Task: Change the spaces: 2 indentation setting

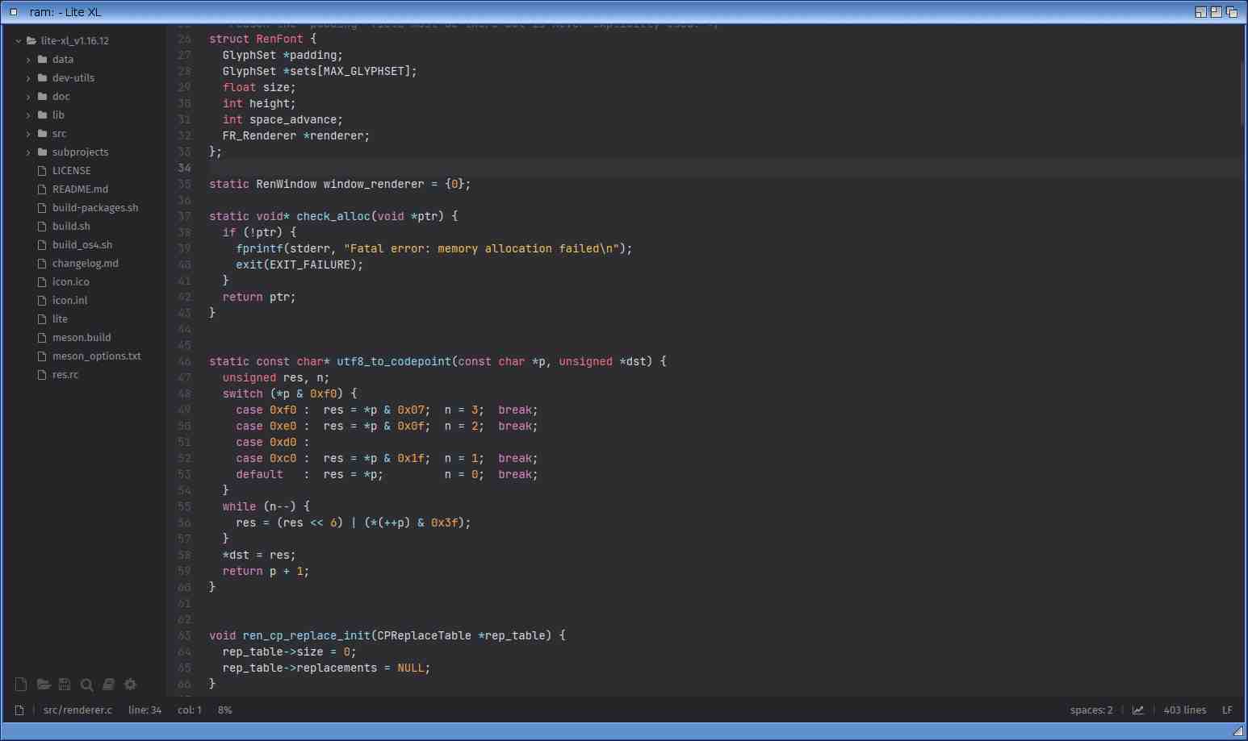Action: [x=1091, y=710]
